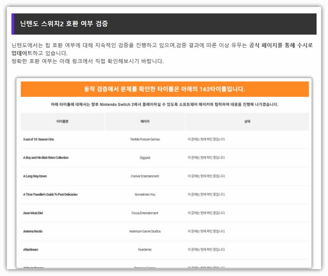Click the maker Sometimes You
The width and height of the screenshot is (328, 276).
[145, 194]
